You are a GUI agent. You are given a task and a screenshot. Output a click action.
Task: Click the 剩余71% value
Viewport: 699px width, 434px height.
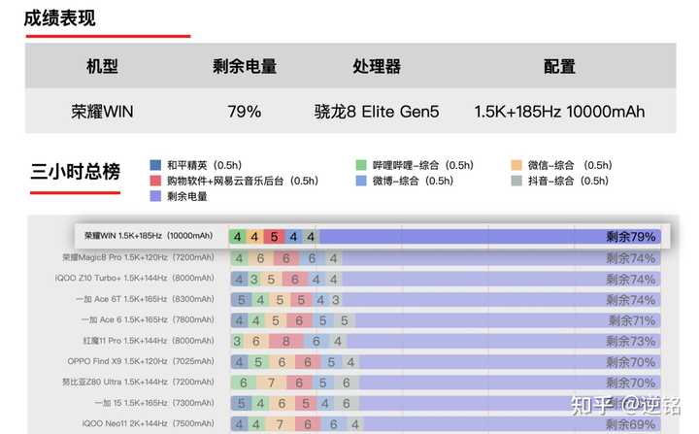[x=632, y=320]
